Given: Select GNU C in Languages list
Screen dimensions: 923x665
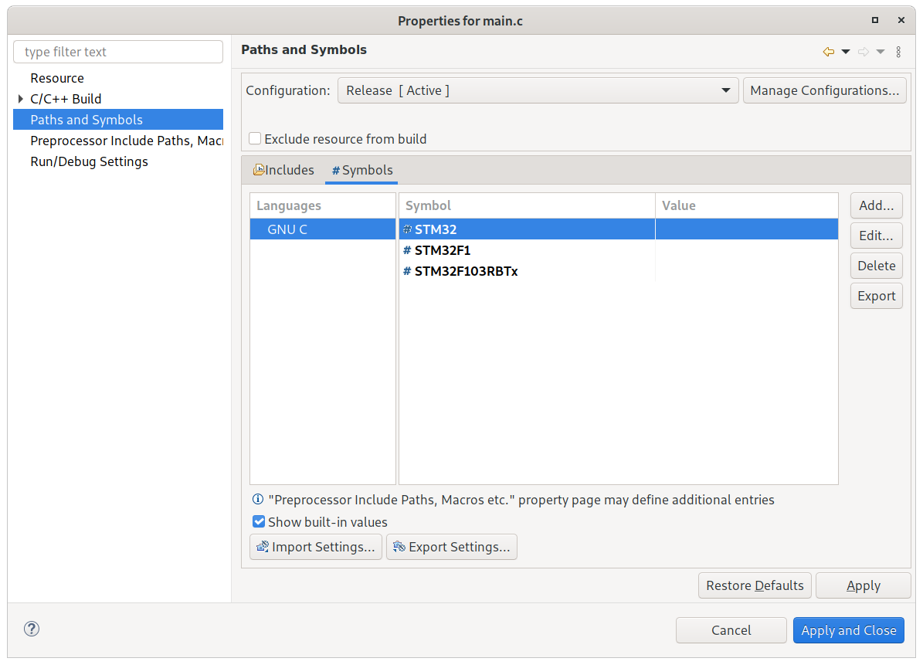Looking at the screenshot, I should click(323, 229).
